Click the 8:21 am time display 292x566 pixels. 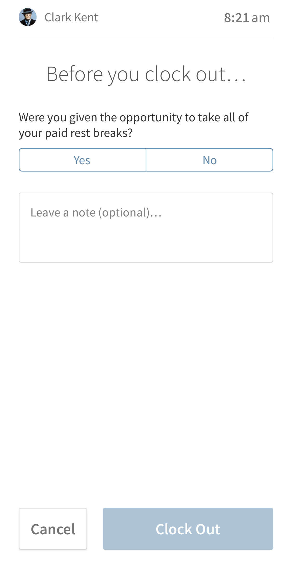click(247, 18)
